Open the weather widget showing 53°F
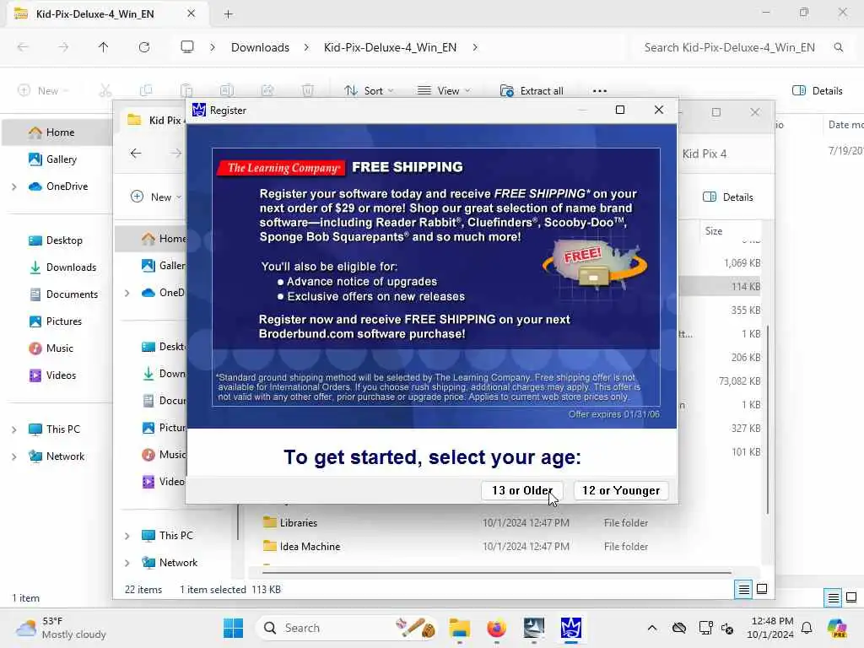This screenshot has width=864, height=648. pos(61,628)
